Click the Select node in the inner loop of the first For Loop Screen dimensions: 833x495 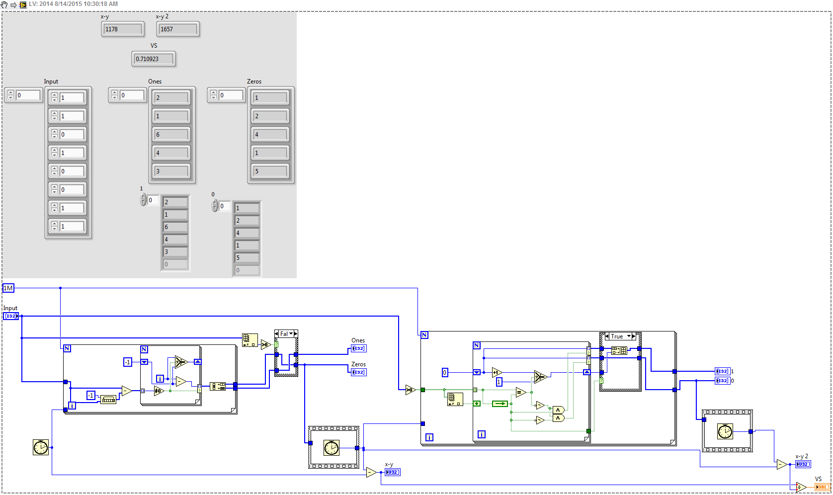(181, 362)
